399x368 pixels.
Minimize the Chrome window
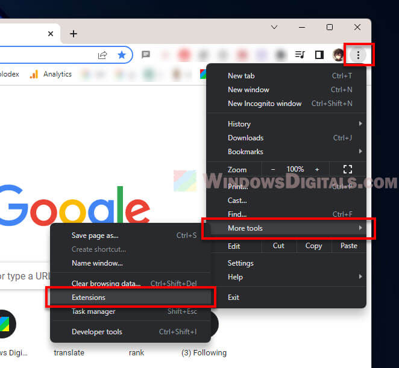302,27
